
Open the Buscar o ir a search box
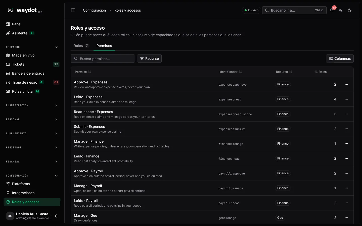pos(294,10)
